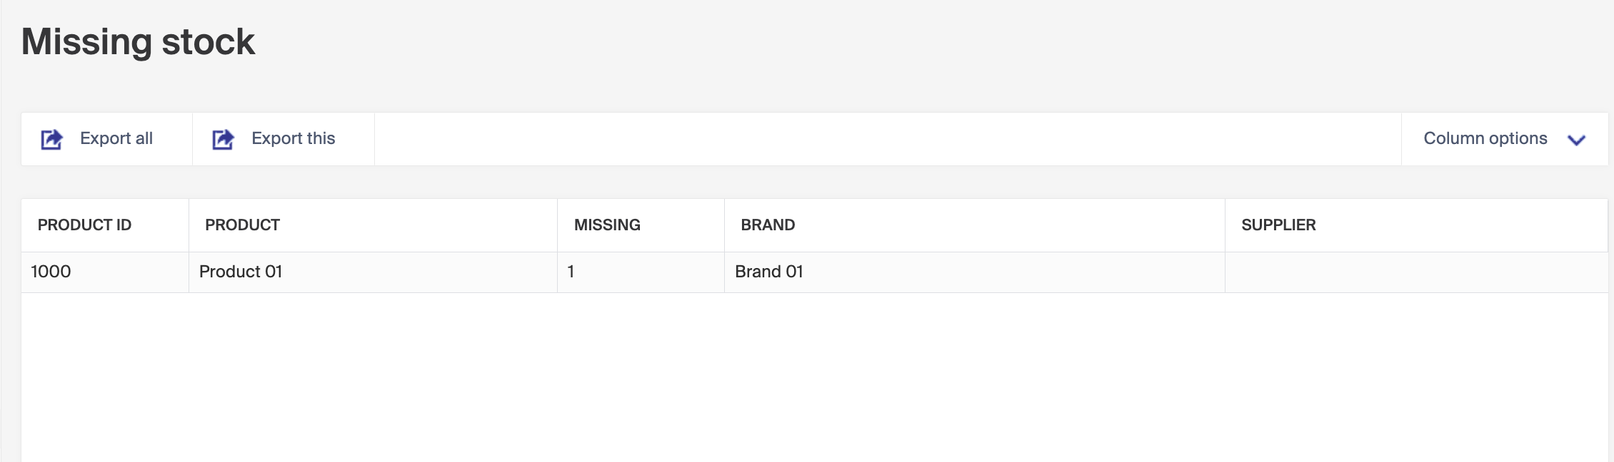Click the blank table area under Brand 01
Screen dimensions: 1614x462
click(x=975, y=377)
